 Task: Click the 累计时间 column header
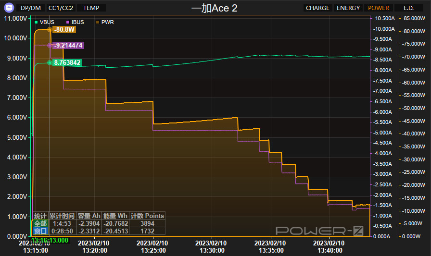click(62, 216)
